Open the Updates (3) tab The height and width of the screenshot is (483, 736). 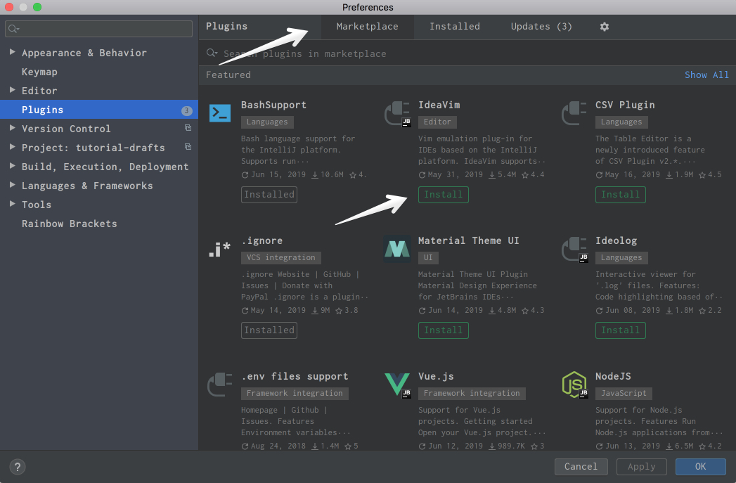click(x=541, y=27)
